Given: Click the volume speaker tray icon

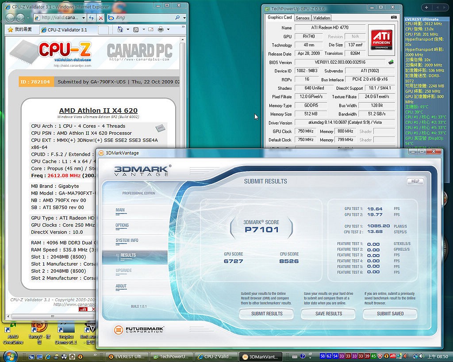Looking at the screenshot, I should click(x=422, y=356).
